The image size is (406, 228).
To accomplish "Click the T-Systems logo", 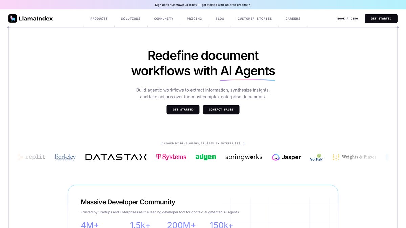I will [x=171, y=157].
